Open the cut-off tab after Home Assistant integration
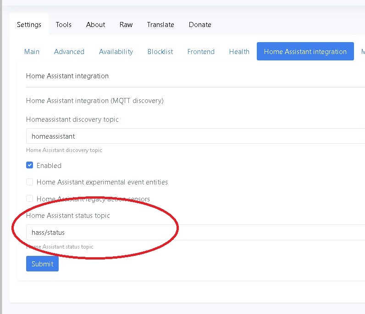 362,52
